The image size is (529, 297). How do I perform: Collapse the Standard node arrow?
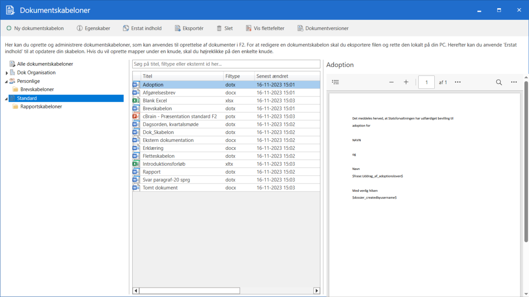tap(7, 99)
